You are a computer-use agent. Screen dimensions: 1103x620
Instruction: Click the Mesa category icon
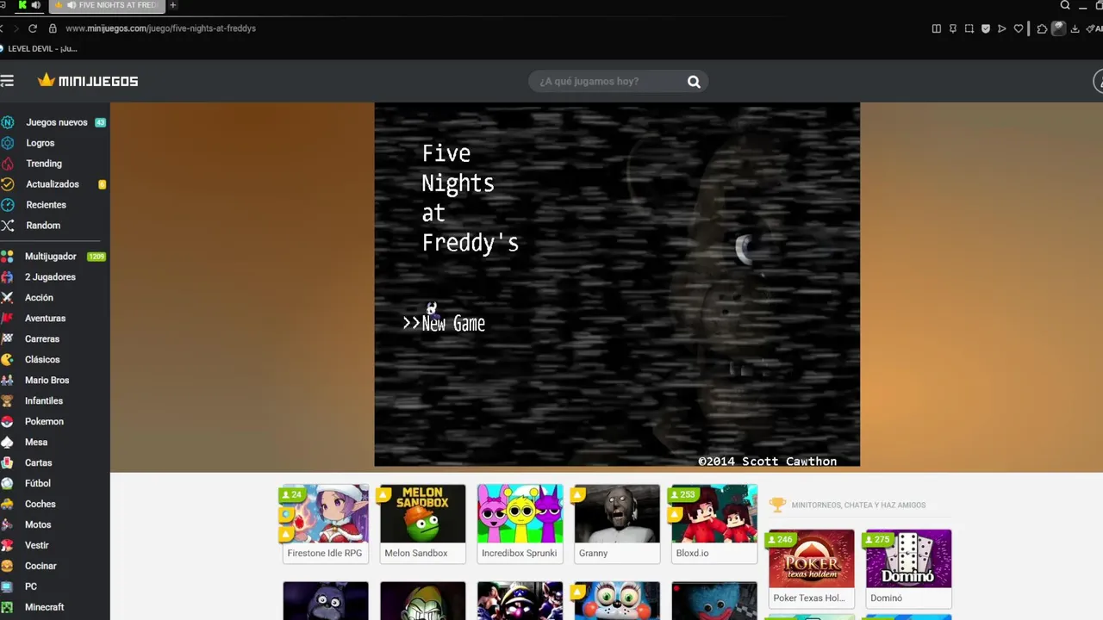point(7,443)
